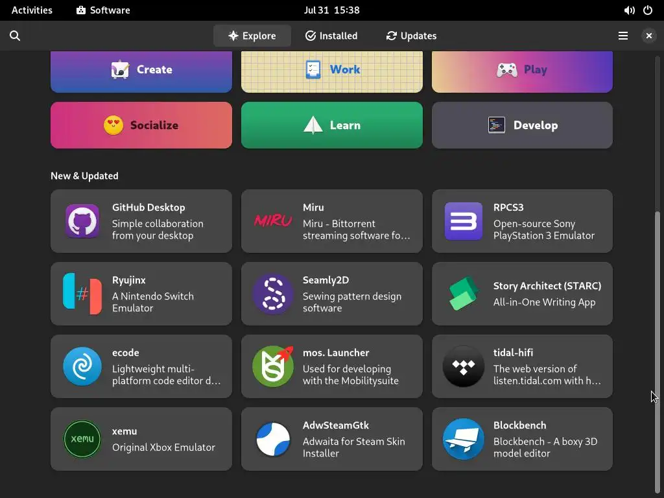Screen dimensions: 664x498
Task: Click the 'New & Updated' section heading
Action: click(84, 176)
